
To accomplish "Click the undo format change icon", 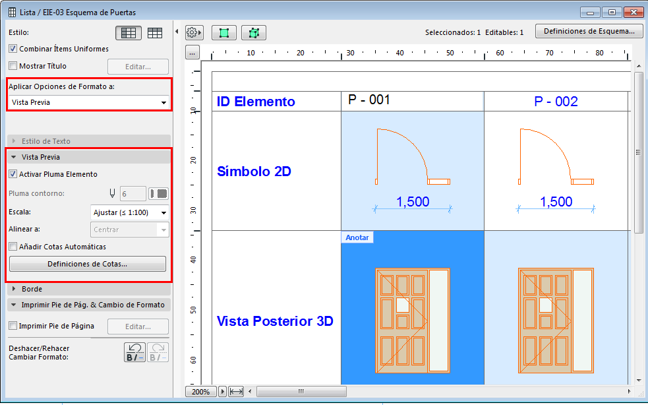I will [134, 352].
